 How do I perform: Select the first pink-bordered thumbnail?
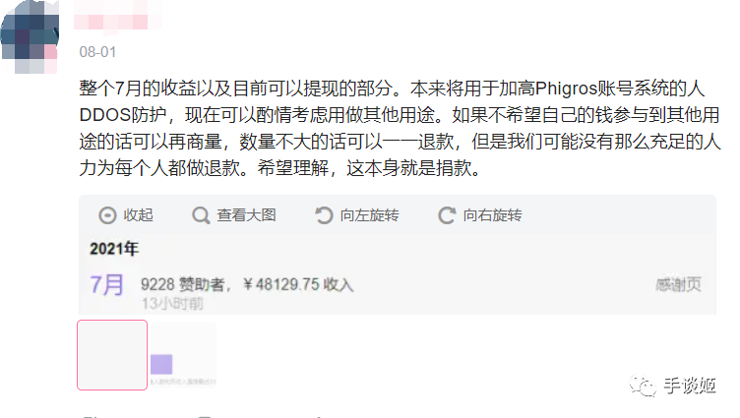[x=112, y=355]
